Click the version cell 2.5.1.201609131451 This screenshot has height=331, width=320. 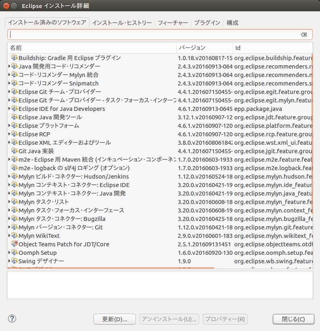(x=204, y=244)
